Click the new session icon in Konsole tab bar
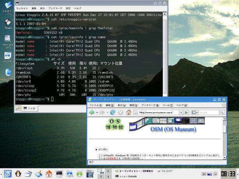Screen dimensions: 239x179 (18, 108)
